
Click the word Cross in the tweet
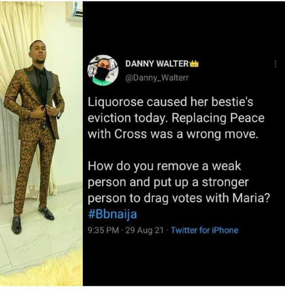click(122, 135)
